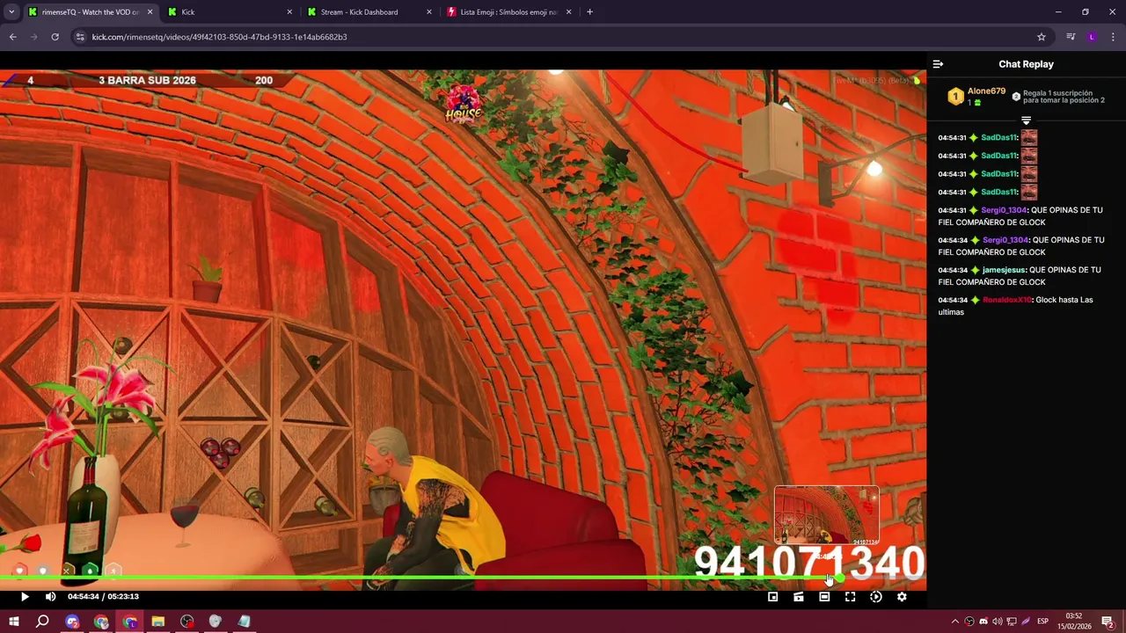The width and height of the screenshot is (1126, 633).
Task: Play the paused VOD
Action: (25, 597)
